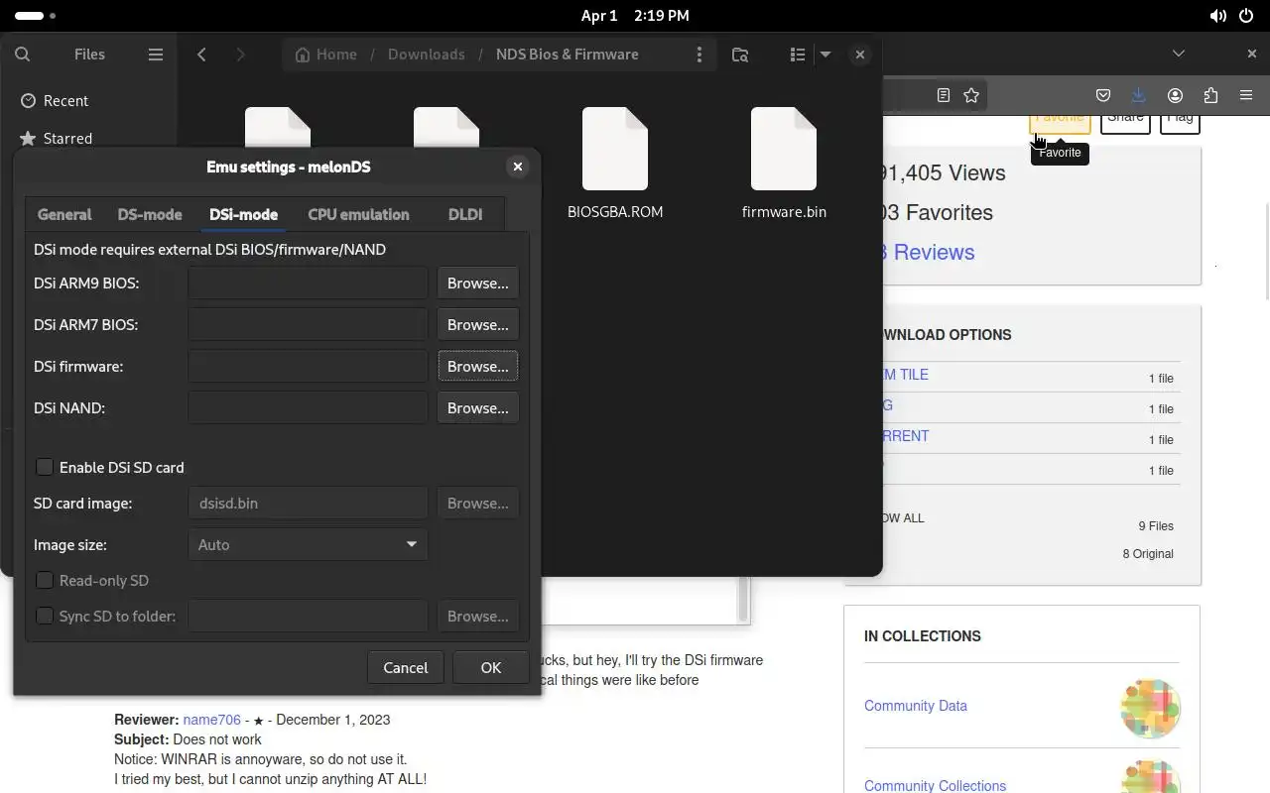Browse for DSi ARM7 BIOS file
The height and width of the screenshot is (793, 1270).
click(x=478, y=325)
